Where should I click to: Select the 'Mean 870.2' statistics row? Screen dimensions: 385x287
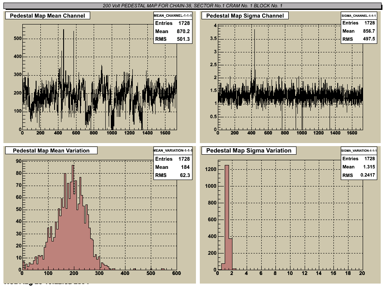[173, 31]
